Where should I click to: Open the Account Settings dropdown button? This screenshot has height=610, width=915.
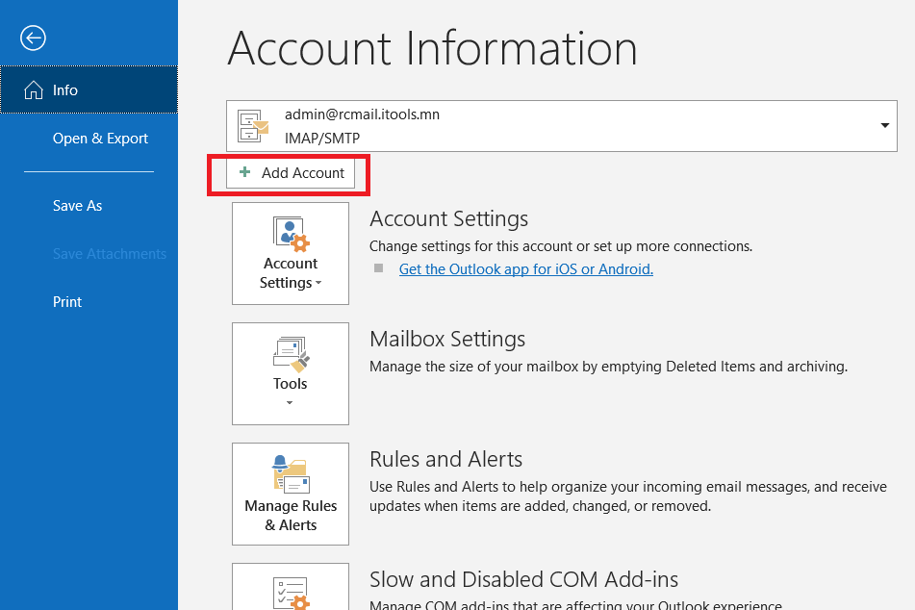coord(291,253)
